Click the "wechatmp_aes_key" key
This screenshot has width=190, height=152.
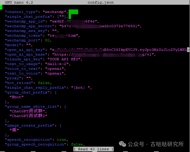point(26,31)
